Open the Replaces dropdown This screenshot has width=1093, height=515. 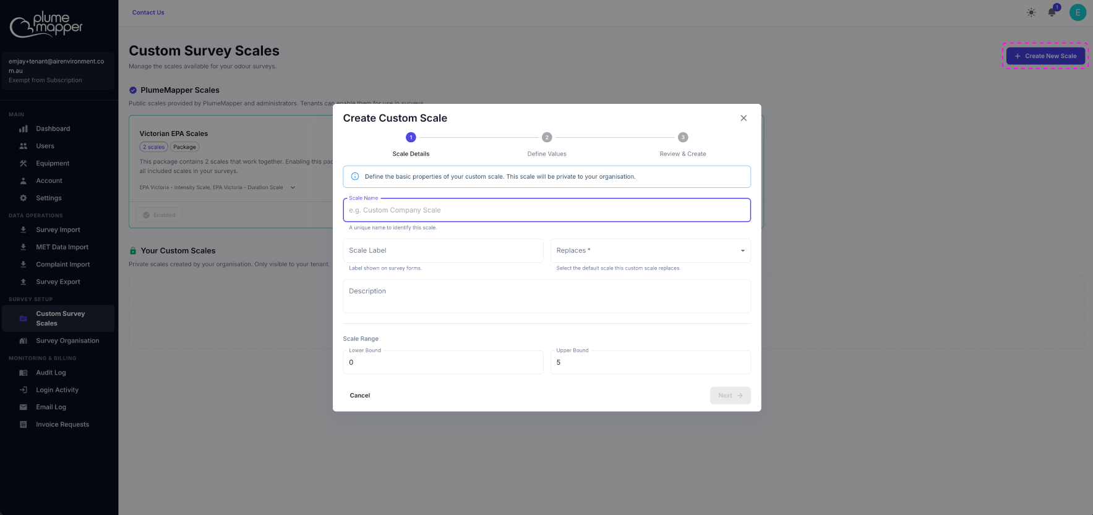tap(651, 250)
